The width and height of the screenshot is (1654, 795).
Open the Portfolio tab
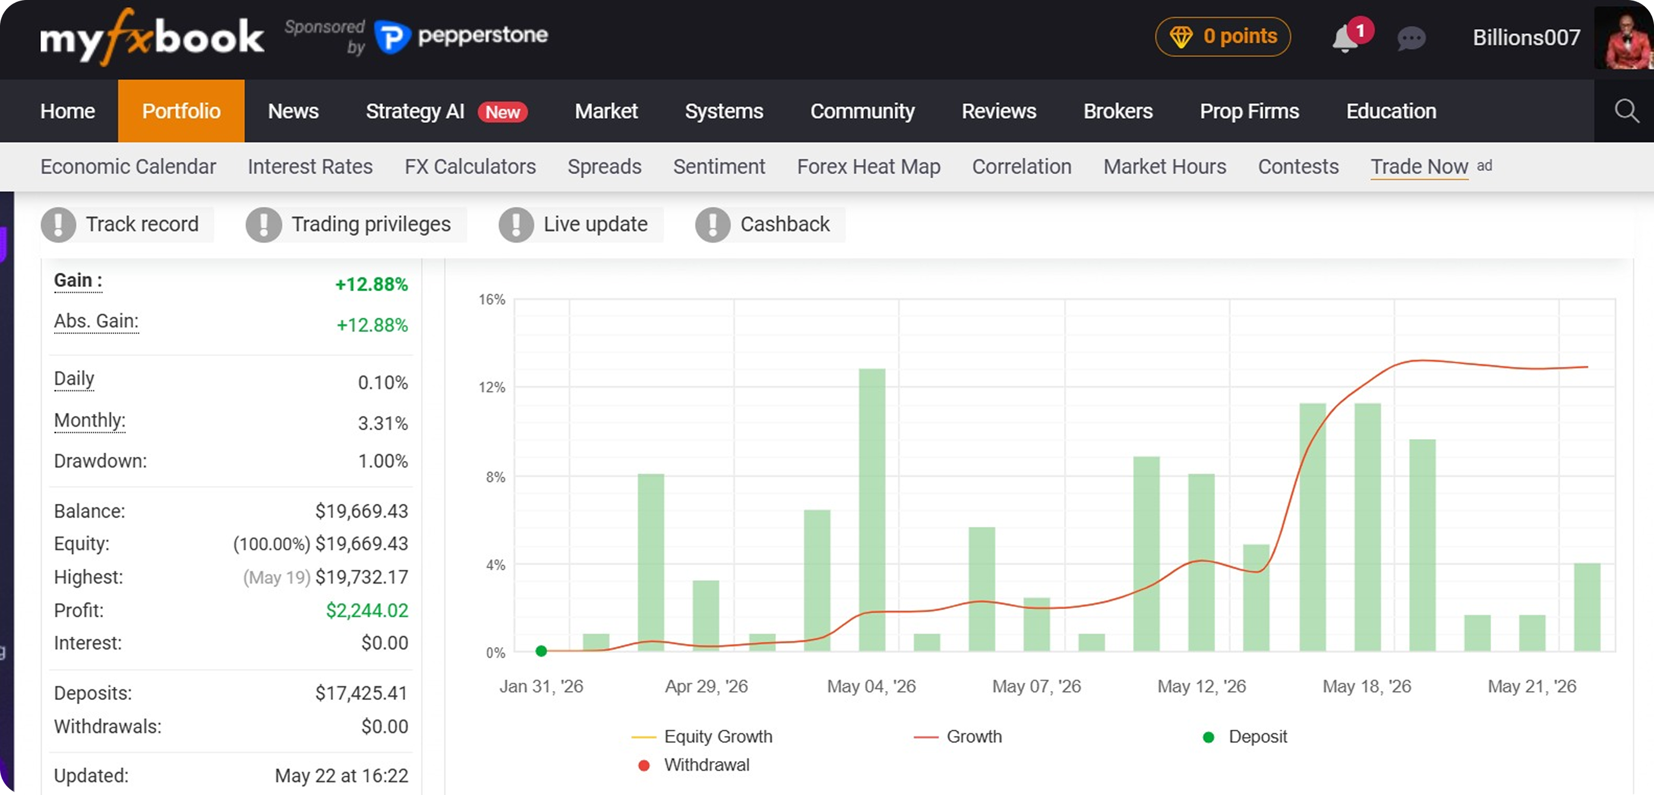point(181,111)
